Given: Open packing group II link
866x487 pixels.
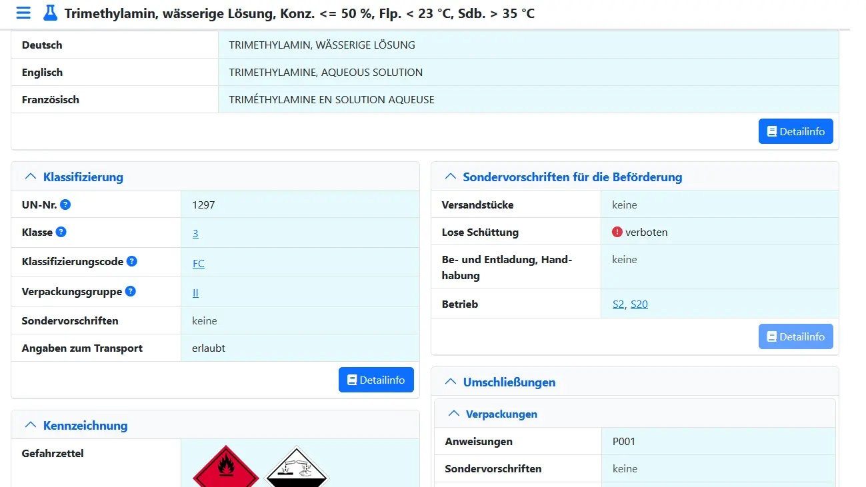Looking at the screenshot, I should (195, 292).
